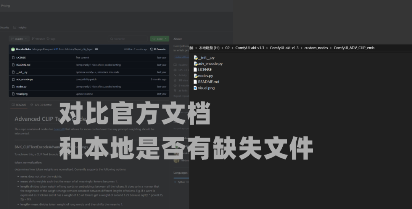The height and width of the screenshot is (209, 412).
Task: Go to folder 02 in the breadcrumb
Action: [x=227, y=48]
